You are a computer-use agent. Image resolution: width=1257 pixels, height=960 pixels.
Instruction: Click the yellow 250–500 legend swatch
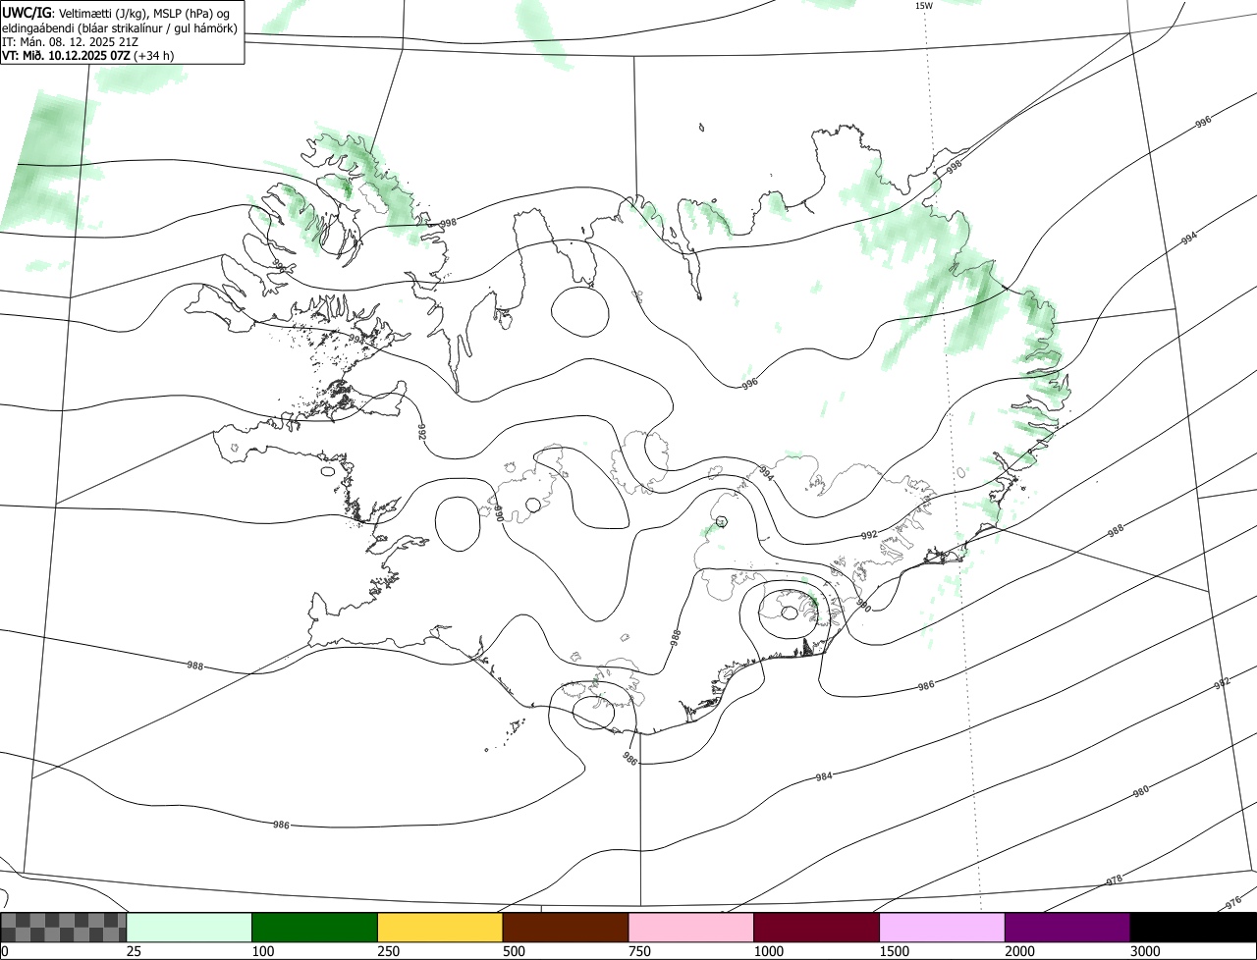(440, 927)
